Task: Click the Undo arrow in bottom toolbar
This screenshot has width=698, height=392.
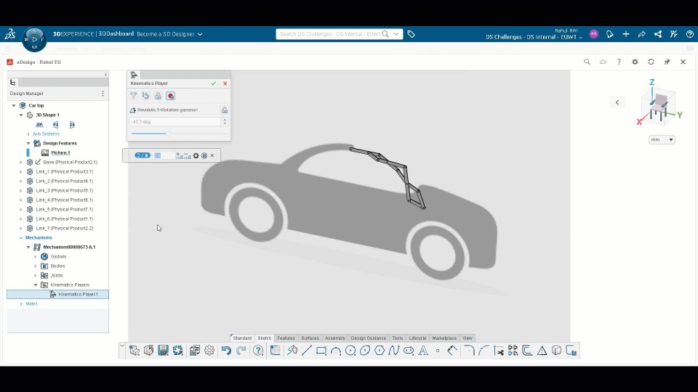Action: [226, 351]
